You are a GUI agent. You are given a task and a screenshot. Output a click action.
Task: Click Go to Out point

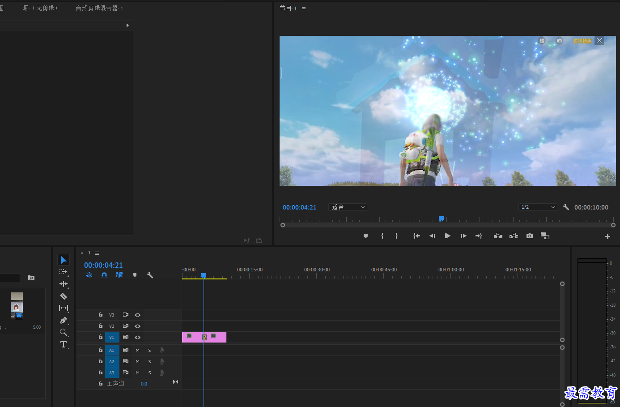coord(479,236)
